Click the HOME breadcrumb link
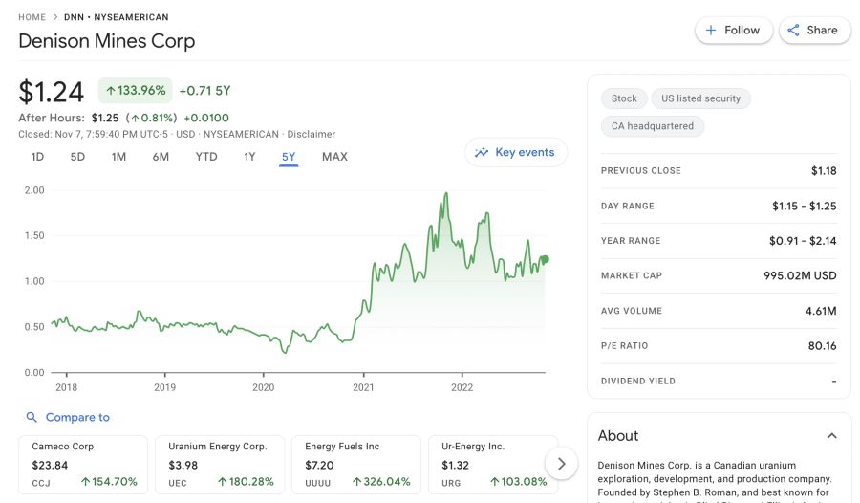The width and height of the screenshot is (860, 503). 32,17
